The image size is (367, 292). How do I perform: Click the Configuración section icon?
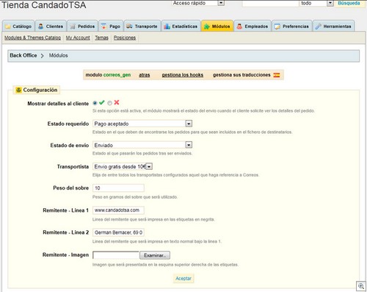(x=18, y=90)
